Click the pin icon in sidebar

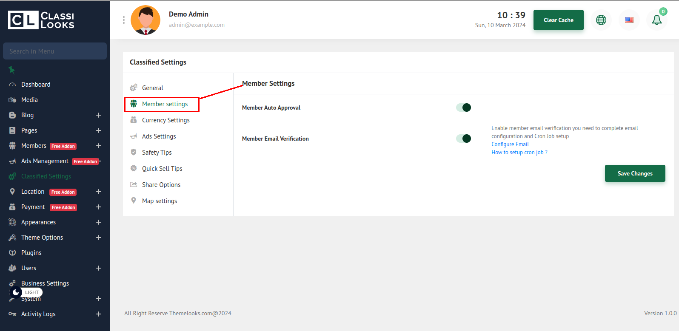pos(11,70)
